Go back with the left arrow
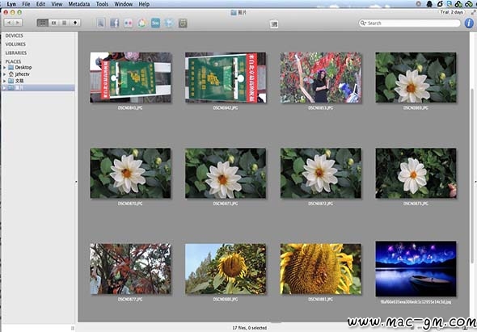This screenshot has height=332, width=477. 9,23
